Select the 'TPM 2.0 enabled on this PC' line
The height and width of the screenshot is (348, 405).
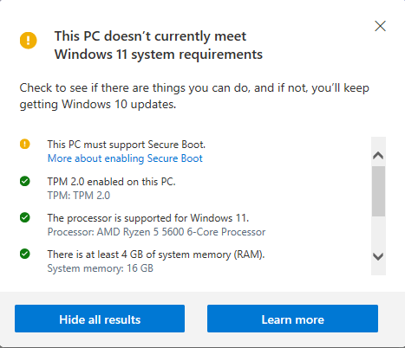pos(112,182)
